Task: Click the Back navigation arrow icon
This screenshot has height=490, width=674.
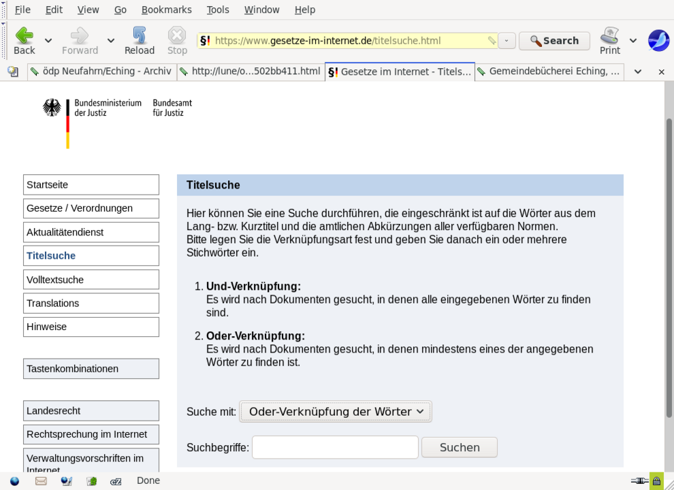Action: (x=25, y=35)
